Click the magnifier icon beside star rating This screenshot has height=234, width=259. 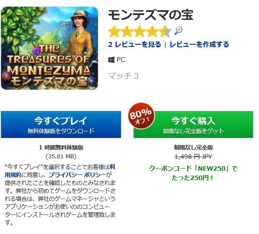point(178,31)
